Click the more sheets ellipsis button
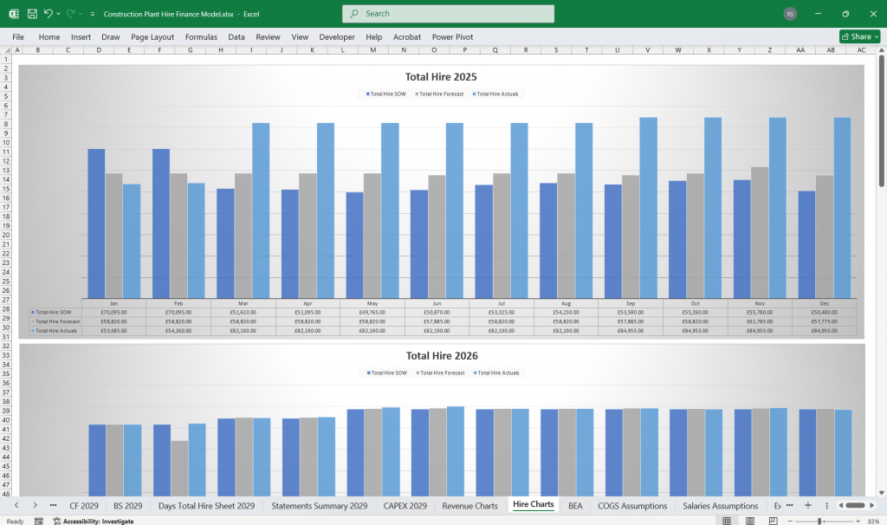 [x=791, y=505]
